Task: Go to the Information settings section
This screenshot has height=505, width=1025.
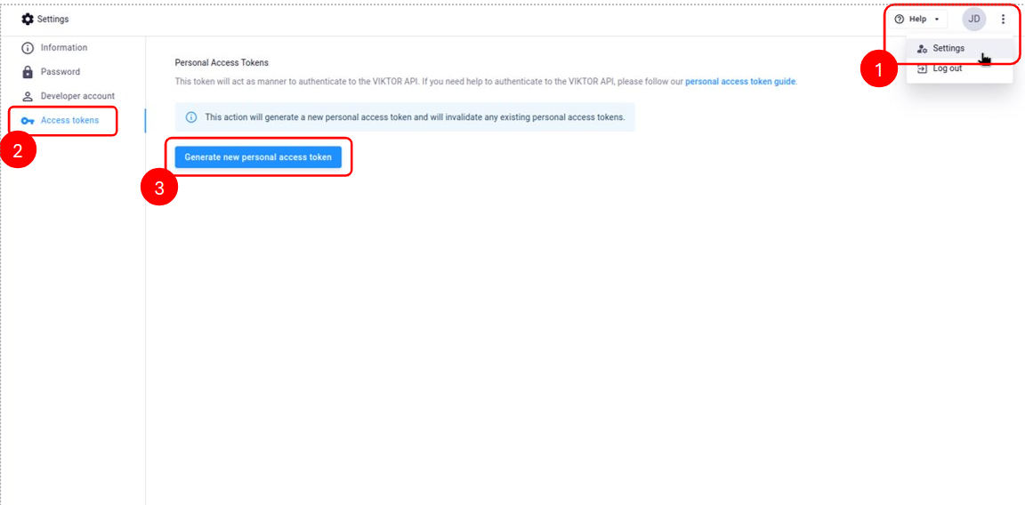Action: (64, 48)
